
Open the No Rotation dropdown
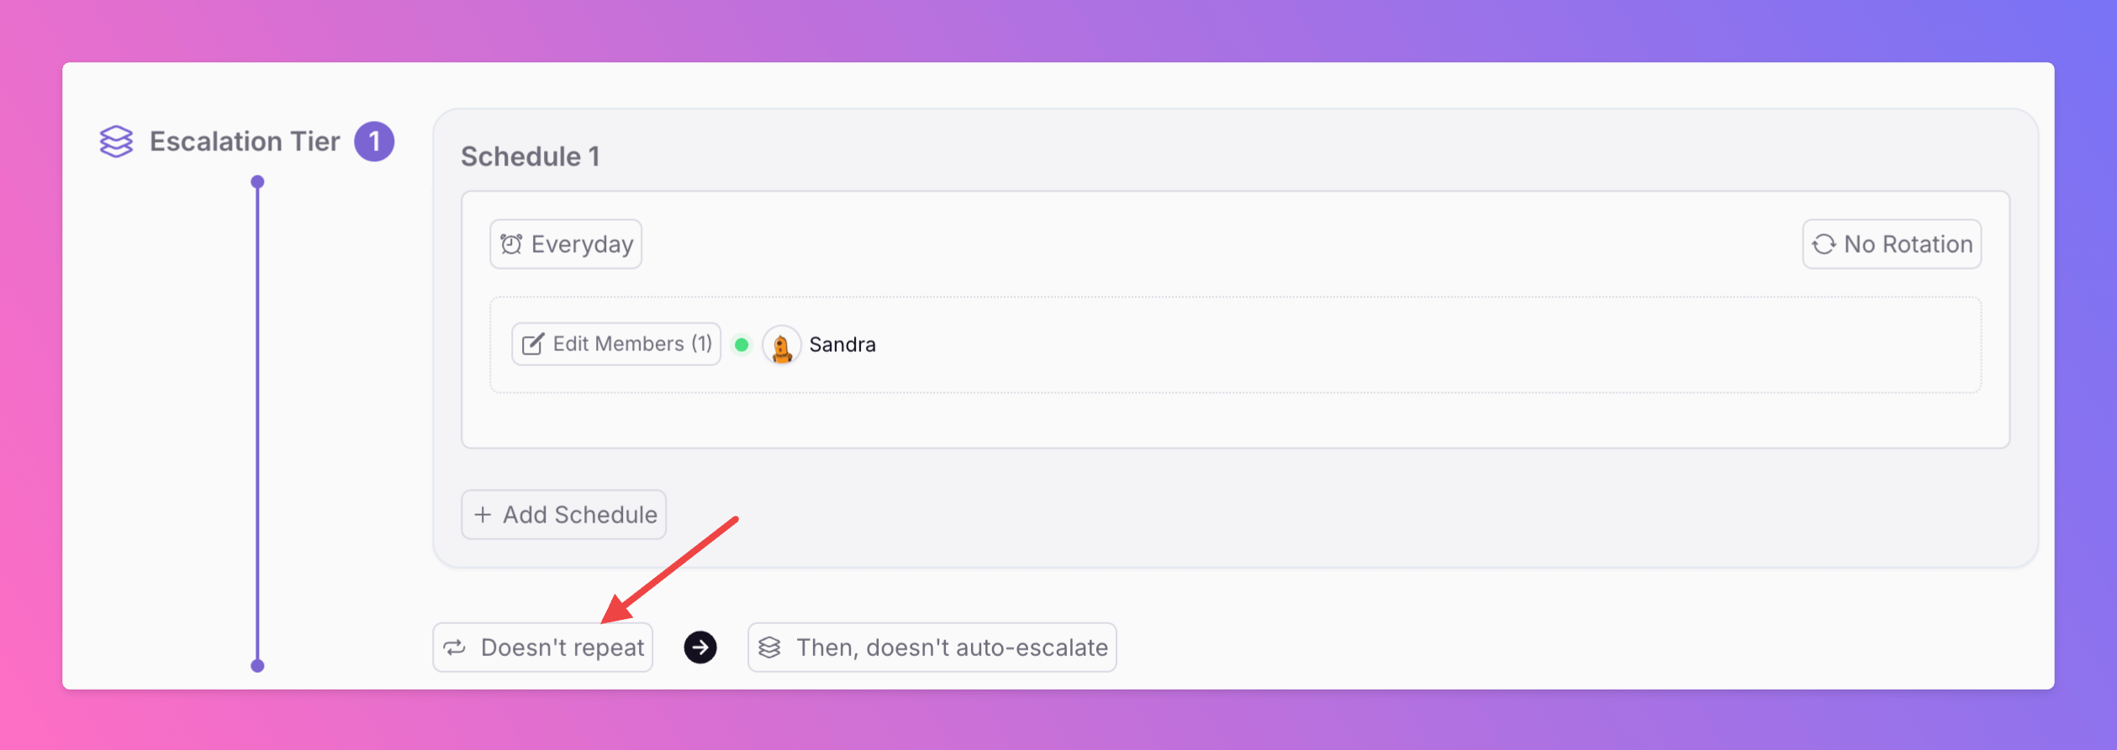click(x=1892, y=244)
